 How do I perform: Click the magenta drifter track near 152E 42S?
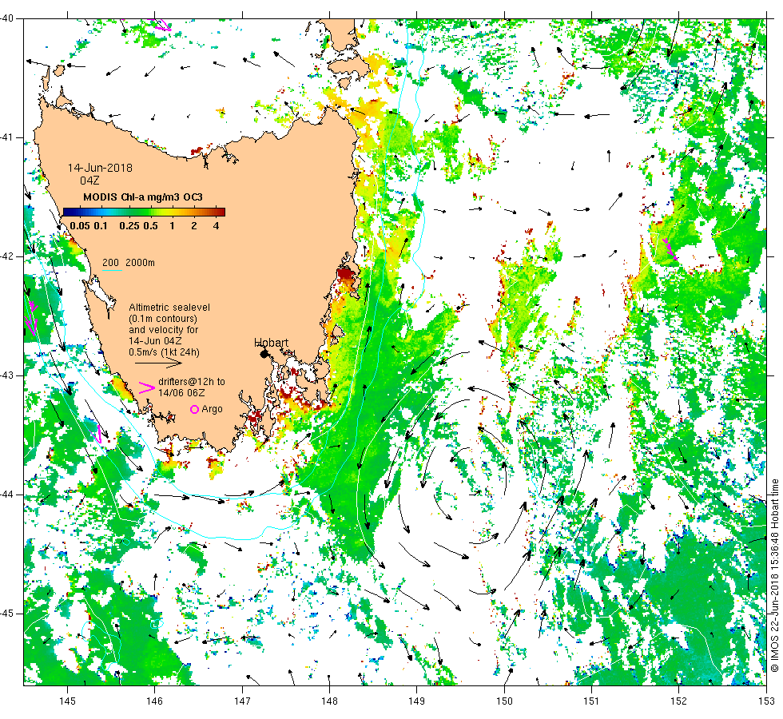(670, 248)
